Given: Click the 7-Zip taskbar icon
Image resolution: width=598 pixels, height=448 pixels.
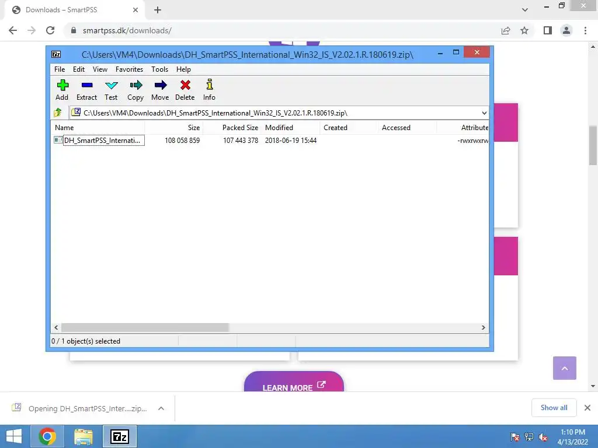Looking at the screenshot, I should point(120,436).
